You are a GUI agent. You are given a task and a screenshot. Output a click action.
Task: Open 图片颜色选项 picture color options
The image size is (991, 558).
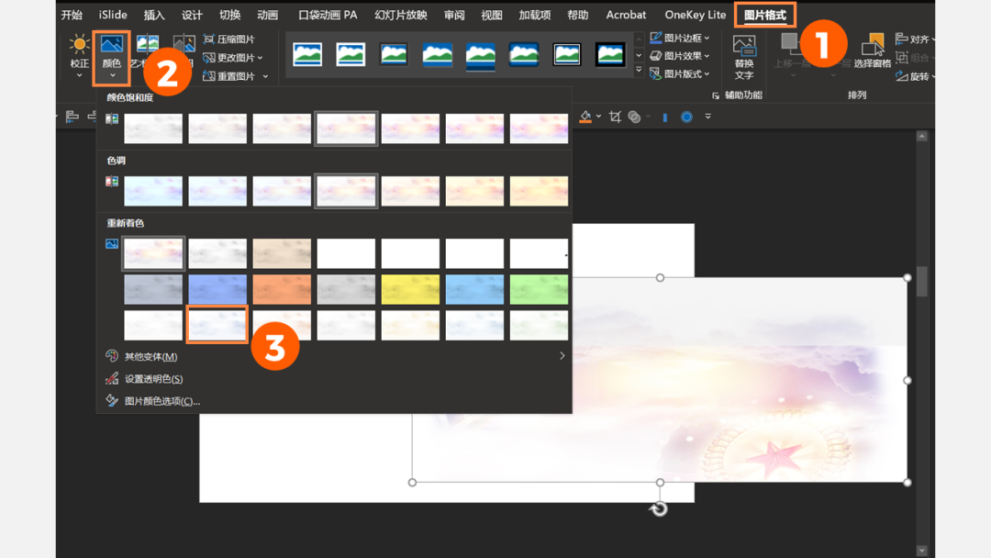pyautogui.click(x=161, y=401)
